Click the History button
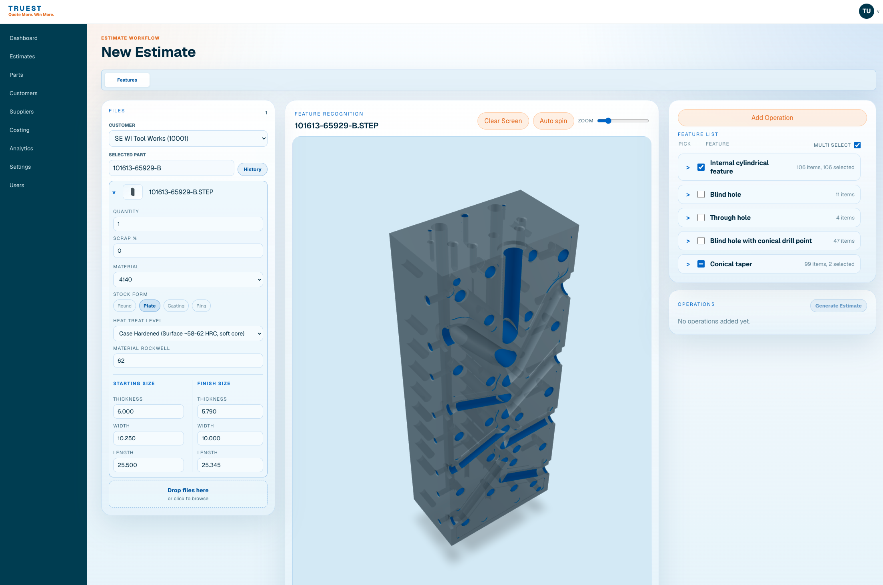The width and height of the screenshot is (883, 585). 252,169
